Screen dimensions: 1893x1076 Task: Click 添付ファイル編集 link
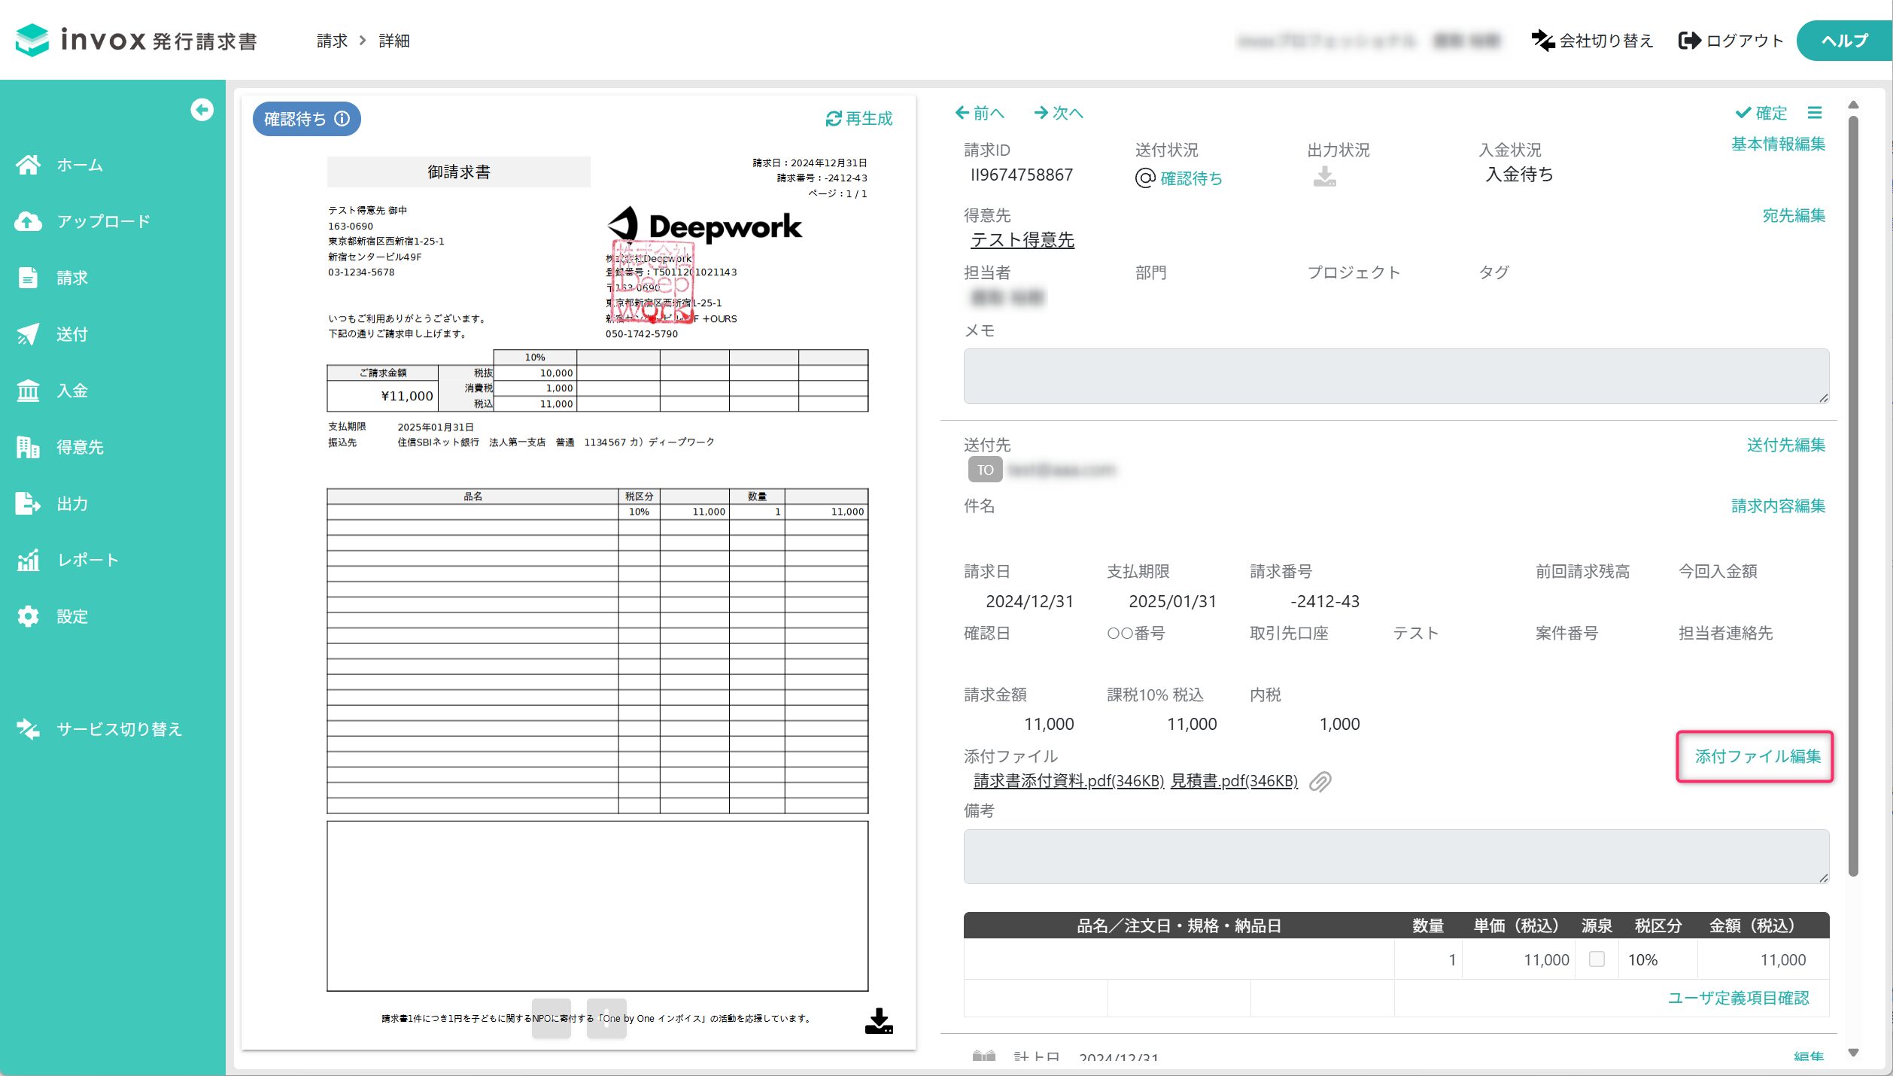(x=1758, y=756)
